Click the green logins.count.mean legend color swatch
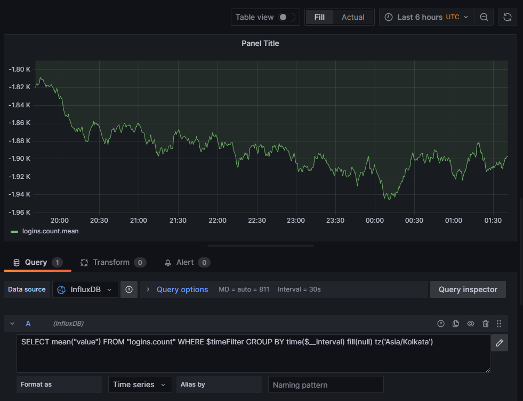The height and width of the screenshot is (401, 523). 14,232
